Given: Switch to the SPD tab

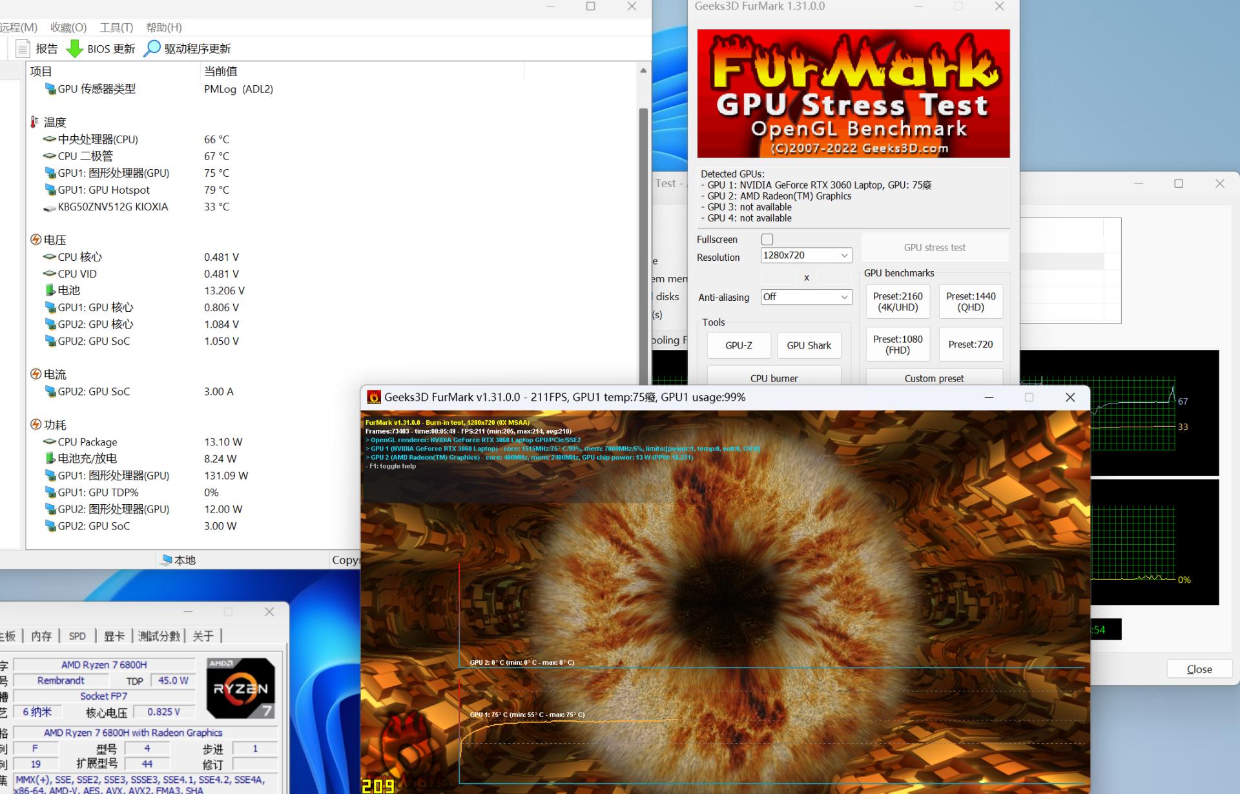Looking at the screenshot, I should 77,636.
